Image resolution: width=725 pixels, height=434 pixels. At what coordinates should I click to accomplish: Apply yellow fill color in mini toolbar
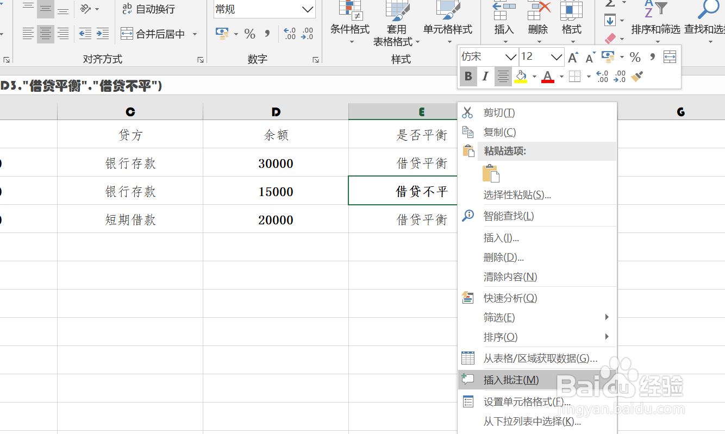click(x=521, y=77)
